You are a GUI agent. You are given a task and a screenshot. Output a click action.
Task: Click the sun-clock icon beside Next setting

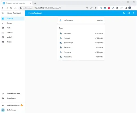(61, 57)
